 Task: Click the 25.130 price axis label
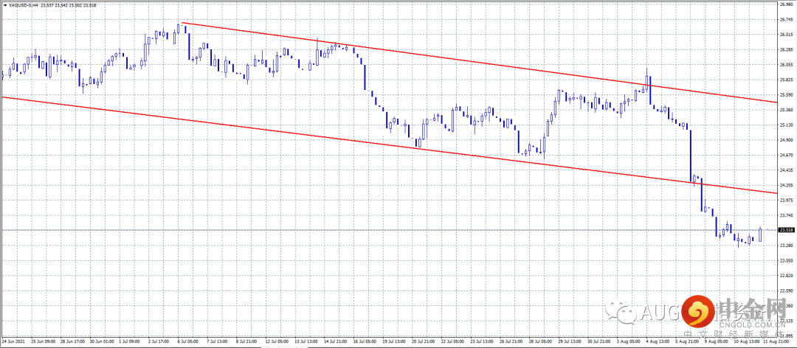[787, 125]
